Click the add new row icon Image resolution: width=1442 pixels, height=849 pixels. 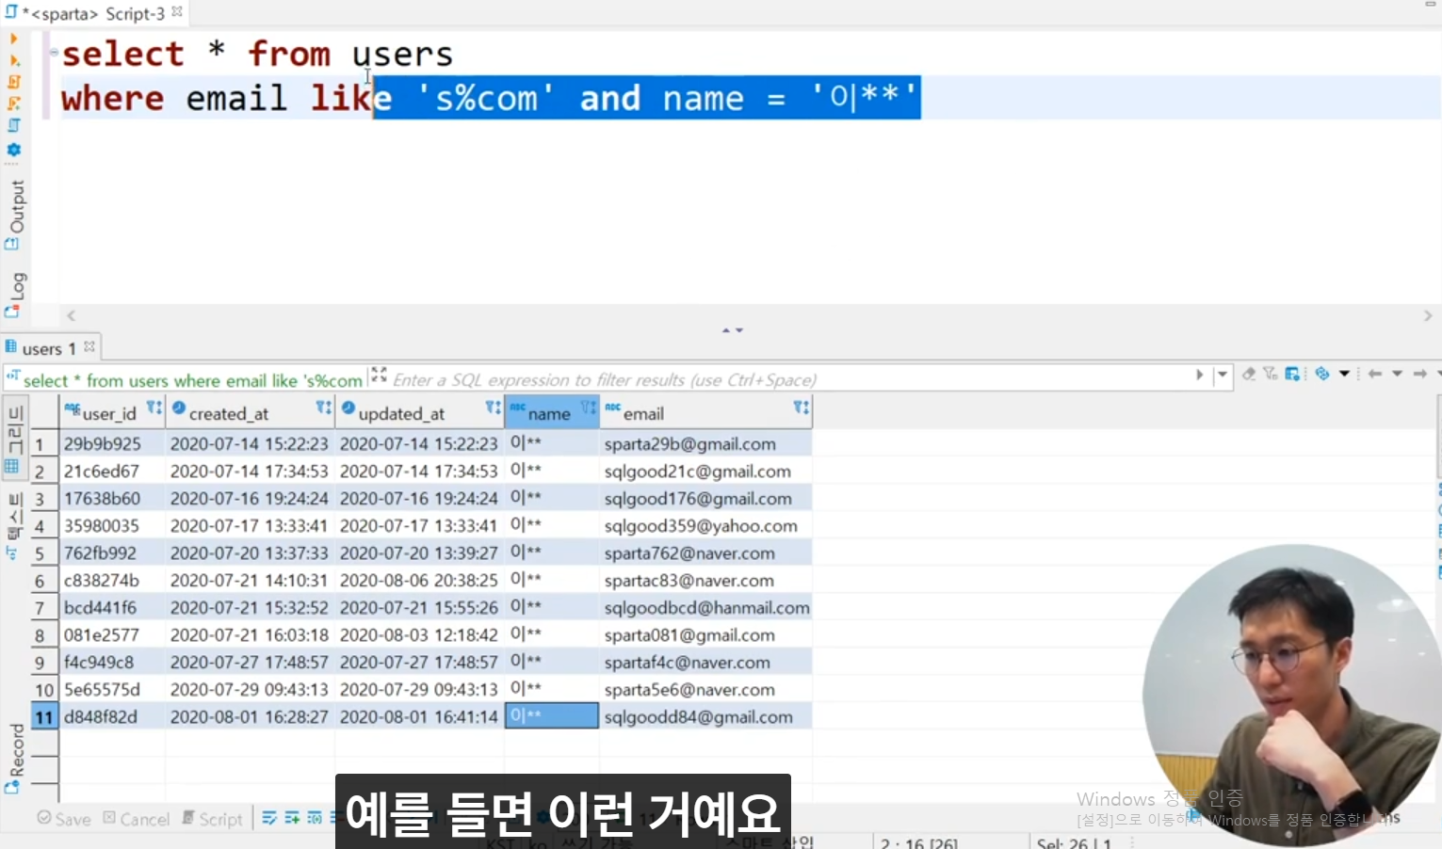[x=292, y=818]
